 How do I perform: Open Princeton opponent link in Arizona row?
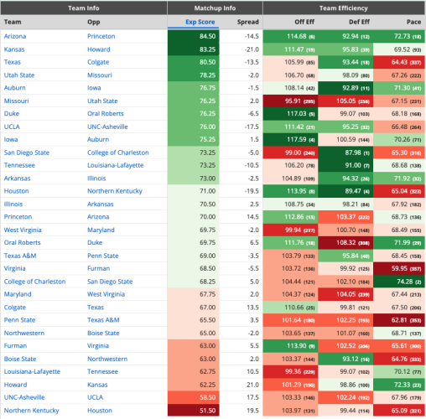click(101, 36)
